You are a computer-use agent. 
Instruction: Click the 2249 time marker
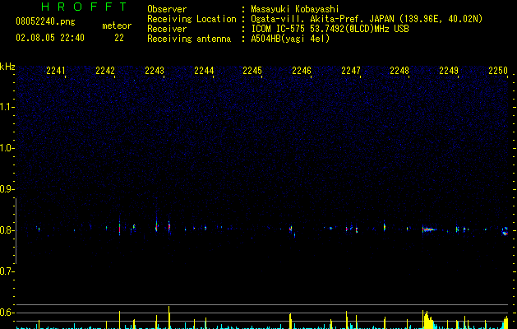point(449,71)
